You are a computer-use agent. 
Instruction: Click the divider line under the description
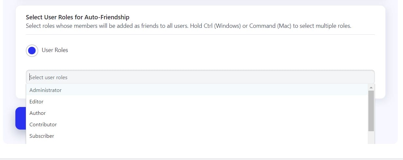[200, 34]
